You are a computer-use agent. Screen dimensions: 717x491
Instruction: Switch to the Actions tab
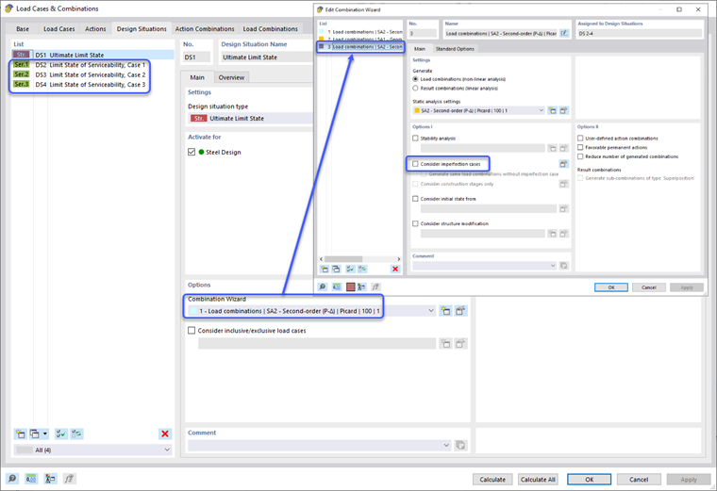(95, 29)
